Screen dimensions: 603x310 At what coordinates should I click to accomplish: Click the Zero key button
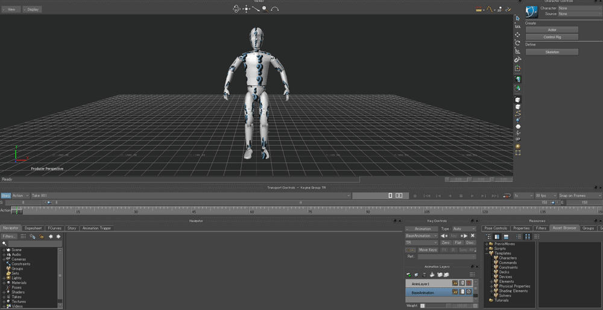(446, 243)
